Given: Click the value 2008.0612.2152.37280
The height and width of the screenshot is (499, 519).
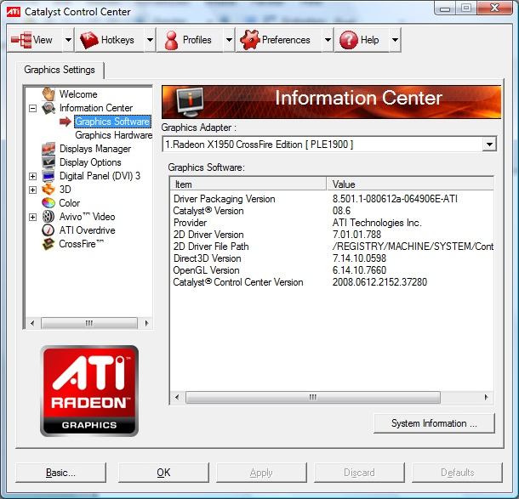Looking at the screenshot, I should click(379, 282).
